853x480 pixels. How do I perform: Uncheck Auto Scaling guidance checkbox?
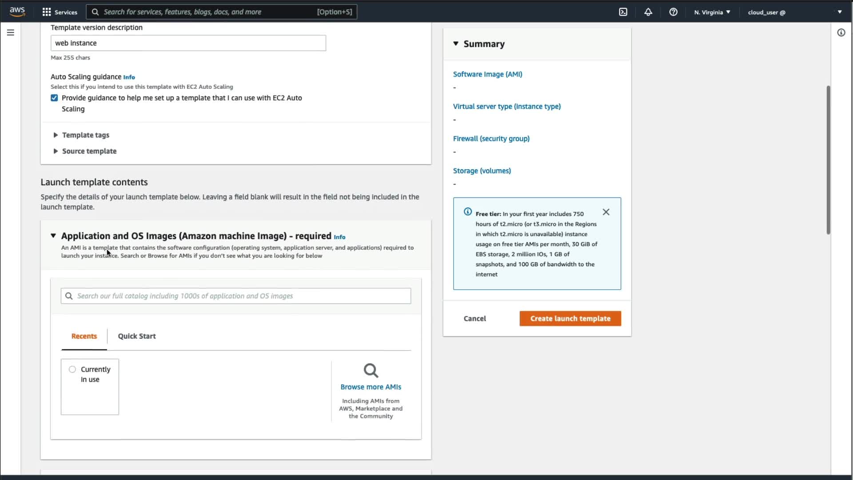point(54,98)
